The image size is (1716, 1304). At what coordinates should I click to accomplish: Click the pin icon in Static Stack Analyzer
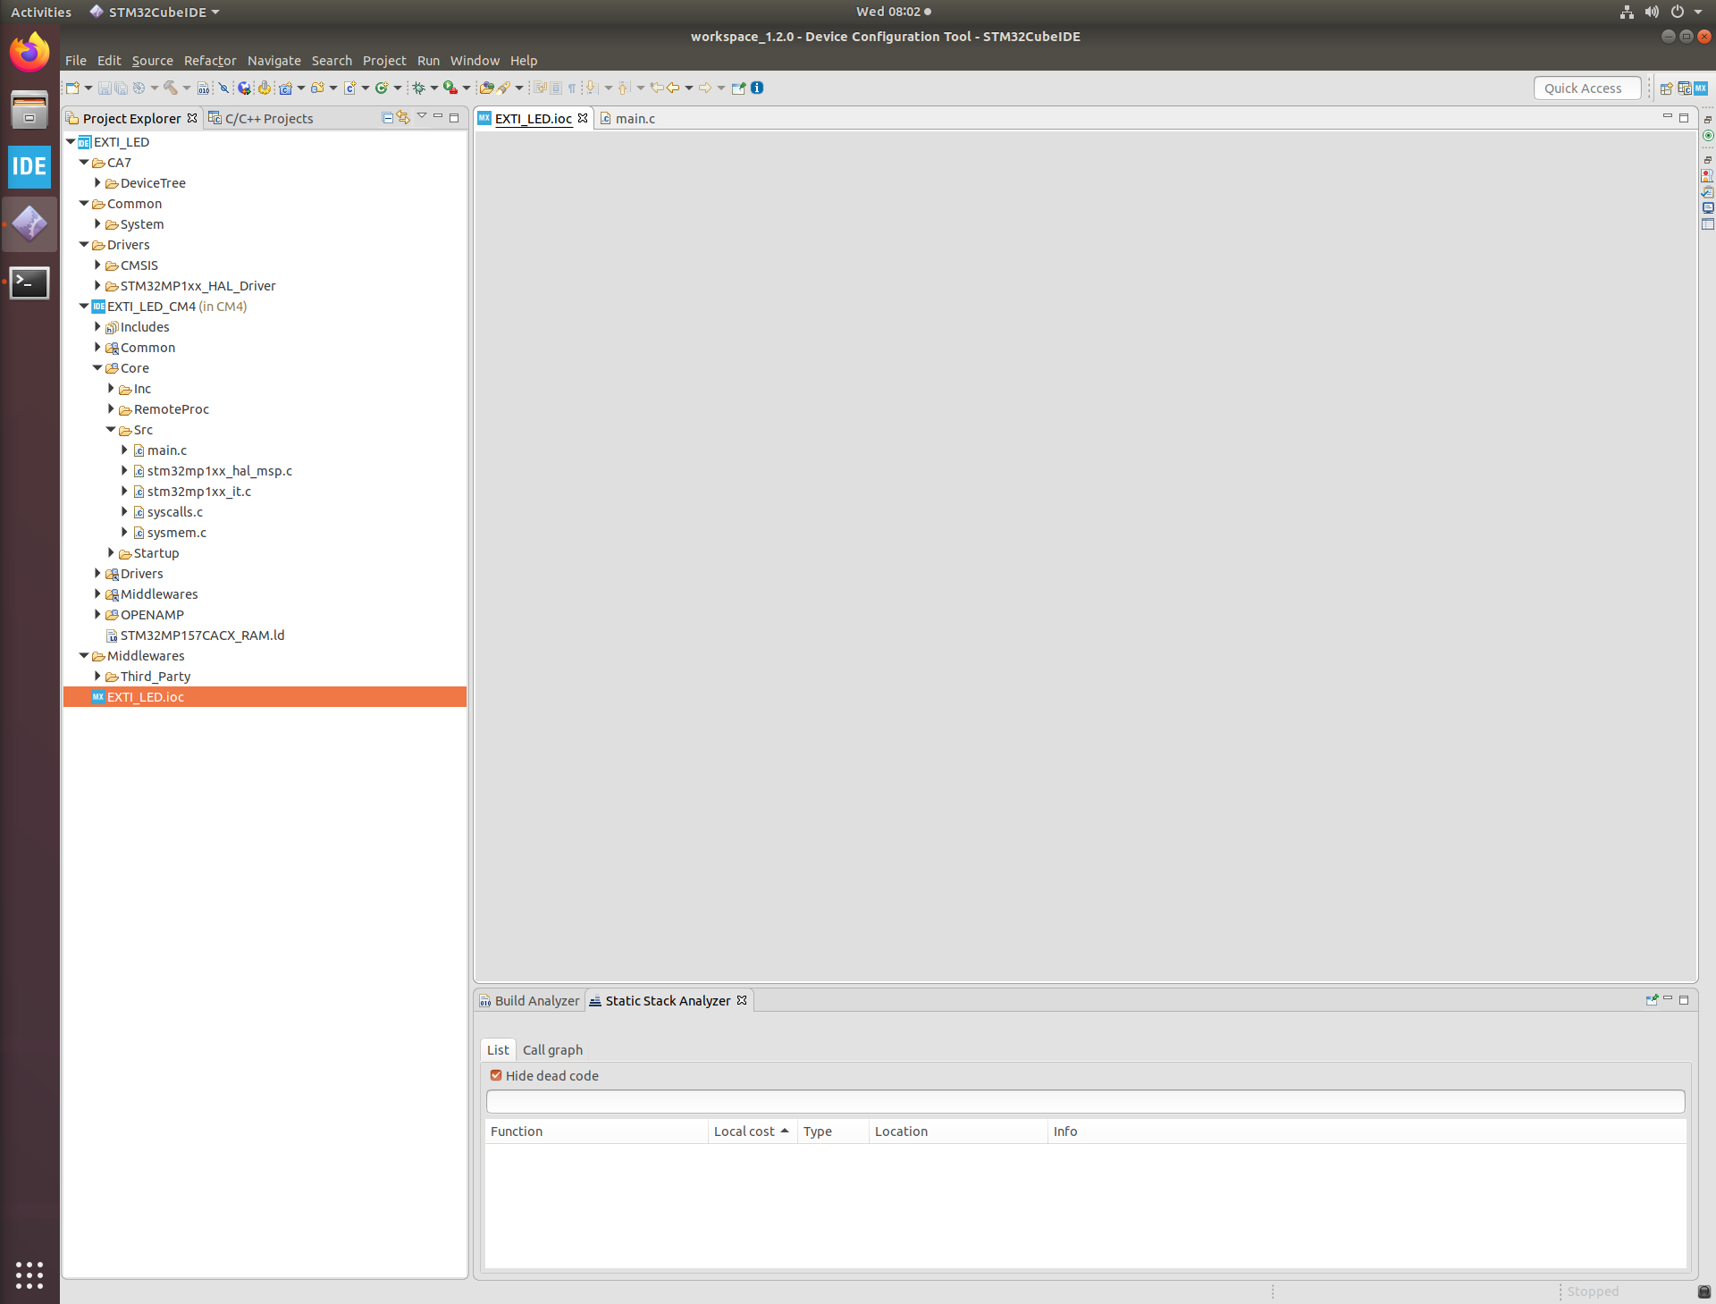click(x=1652, y=1000)
